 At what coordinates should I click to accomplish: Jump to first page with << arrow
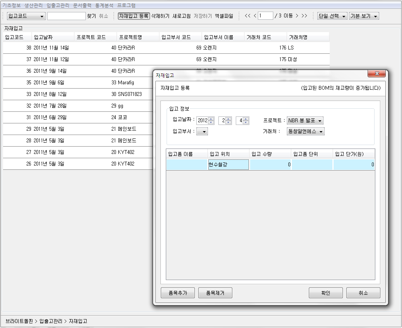coord(248,16)
